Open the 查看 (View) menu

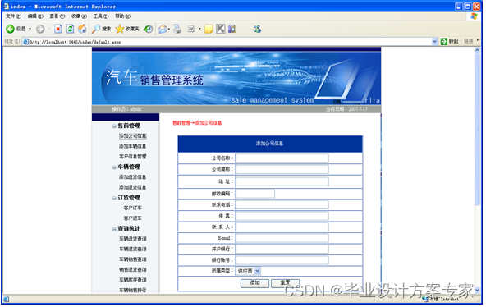57,16
